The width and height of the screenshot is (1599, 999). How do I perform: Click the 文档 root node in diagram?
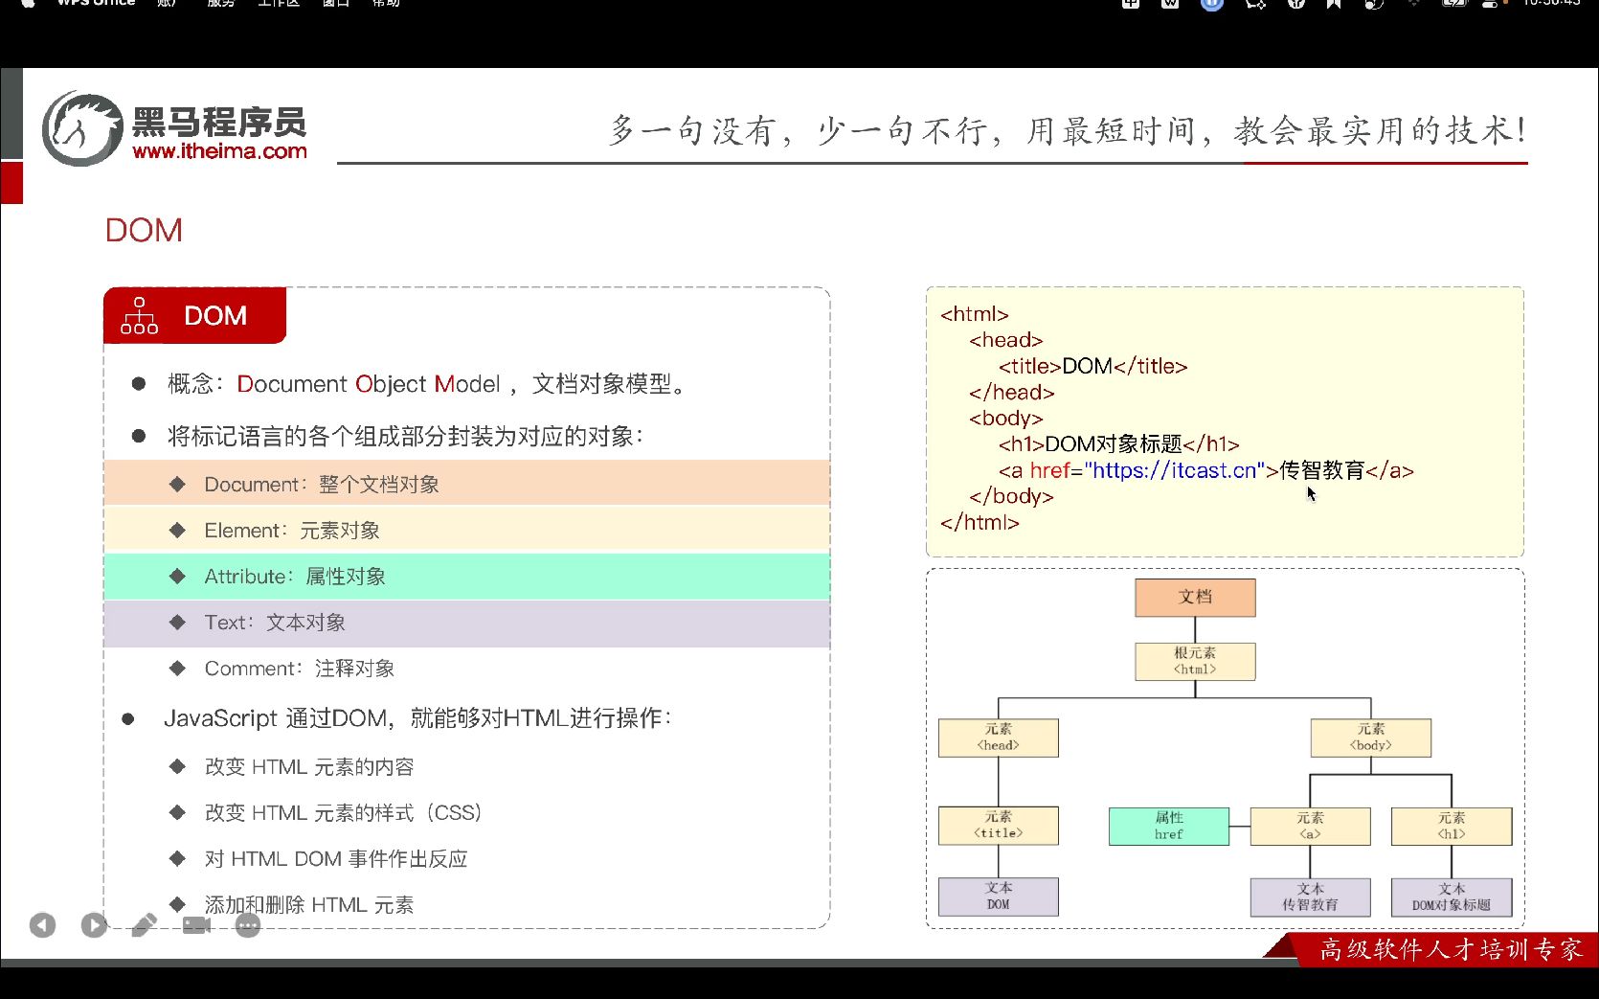(1195, 597)
